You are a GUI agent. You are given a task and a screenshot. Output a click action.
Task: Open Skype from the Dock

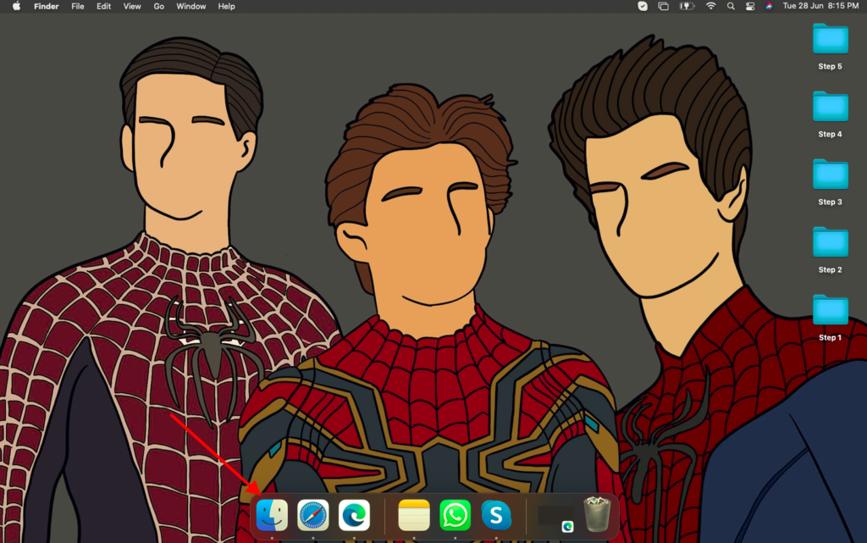click(496, 515)
